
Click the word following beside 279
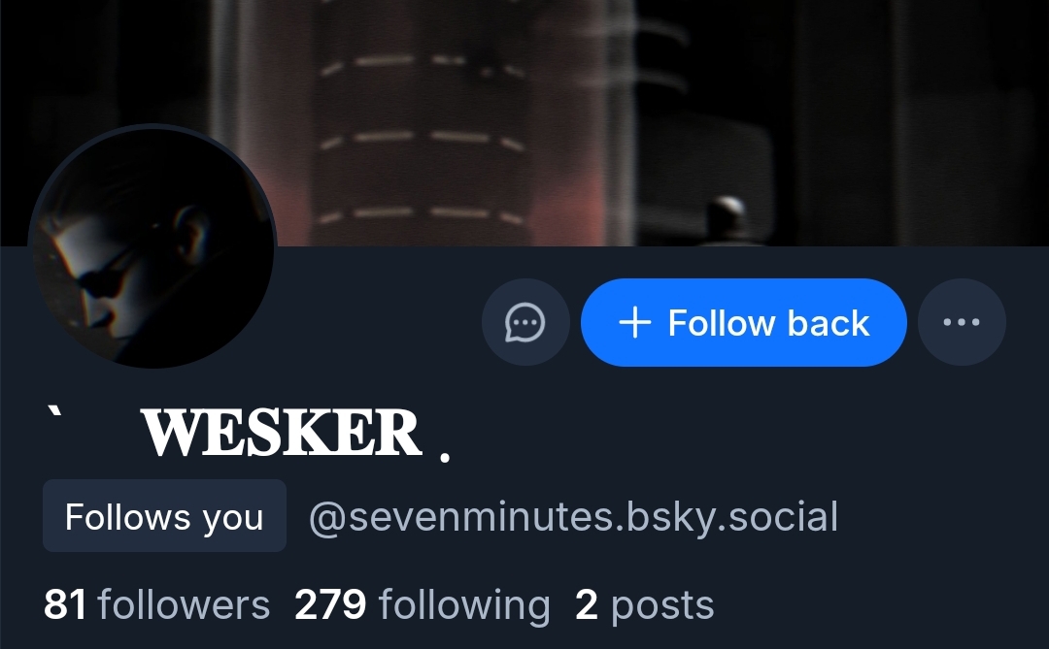tap(464, 605)
